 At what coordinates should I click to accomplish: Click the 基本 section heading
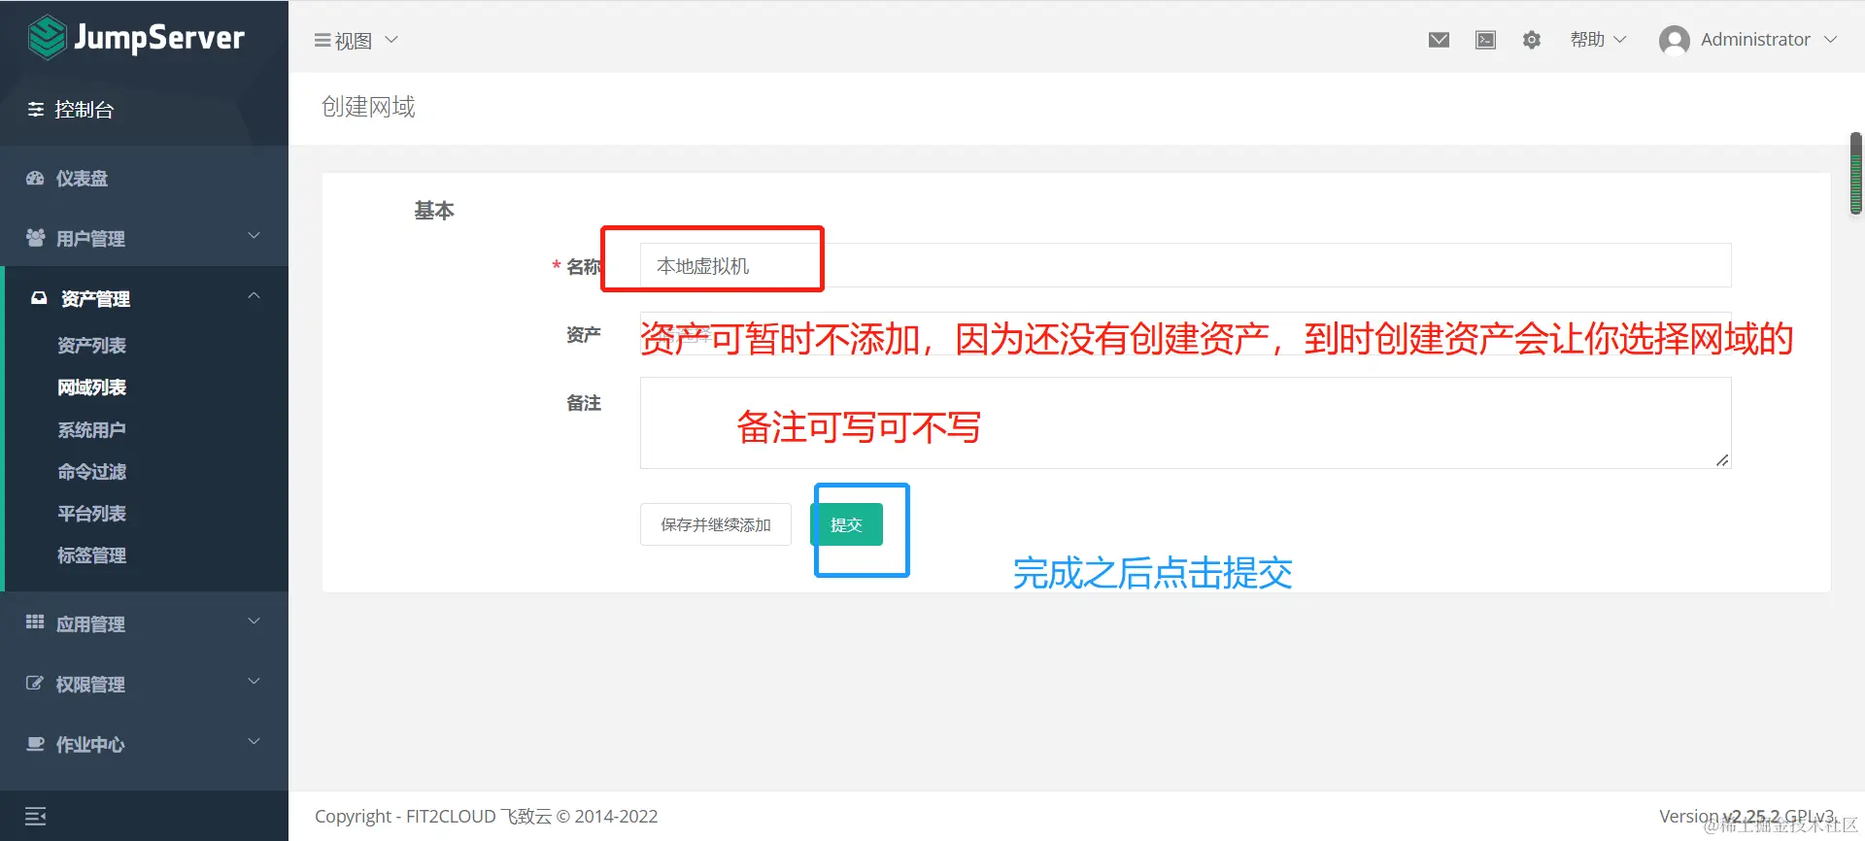[434, 211]
